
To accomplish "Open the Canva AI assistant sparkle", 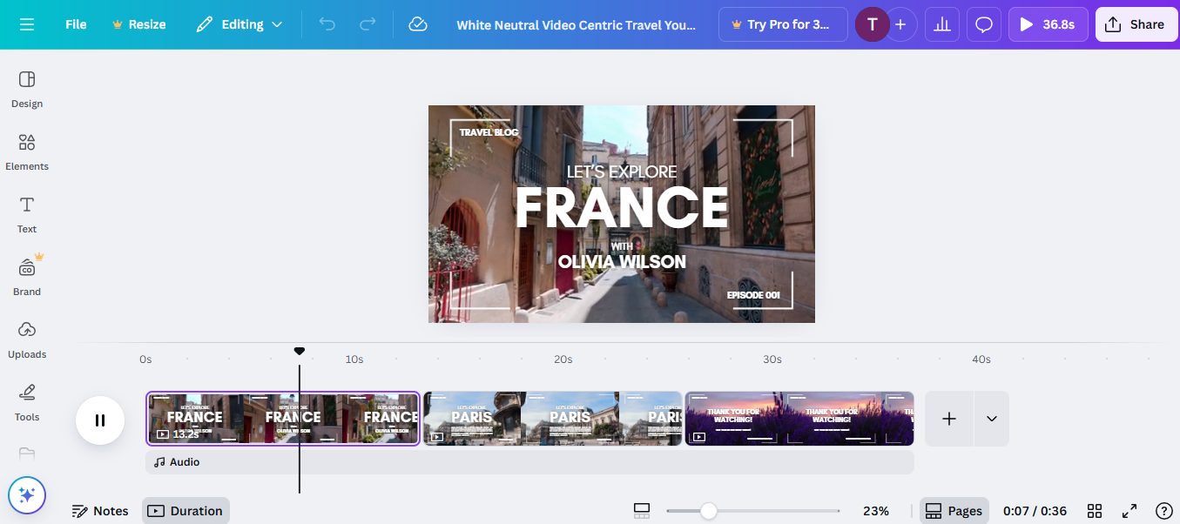I will point(27,494).
